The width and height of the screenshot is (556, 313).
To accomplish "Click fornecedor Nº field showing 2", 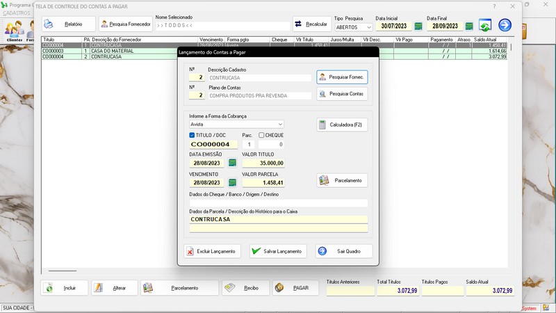I will 197,77.
